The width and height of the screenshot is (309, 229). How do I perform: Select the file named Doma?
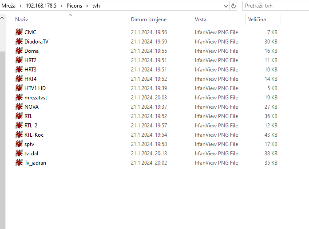(32, 51)
